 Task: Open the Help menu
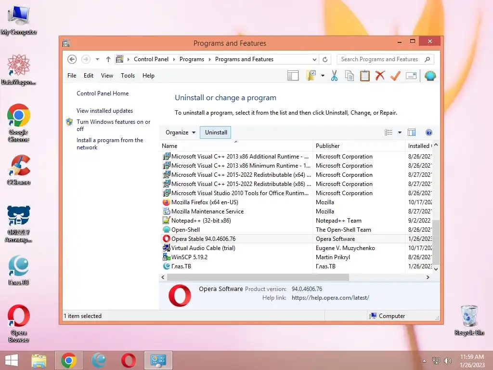[148, 76]
